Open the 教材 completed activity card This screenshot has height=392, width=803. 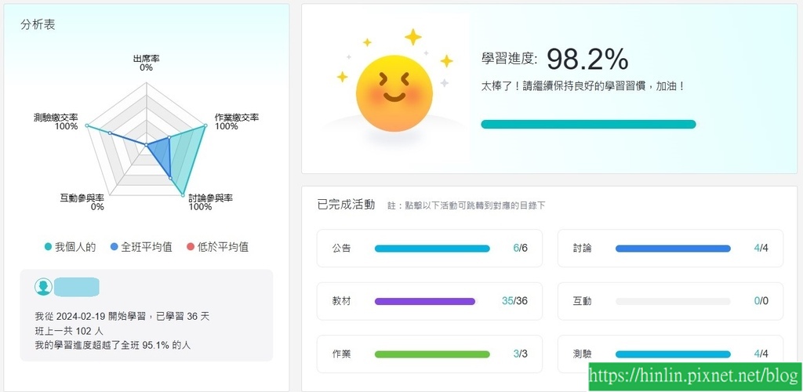[x=429, y=301]
